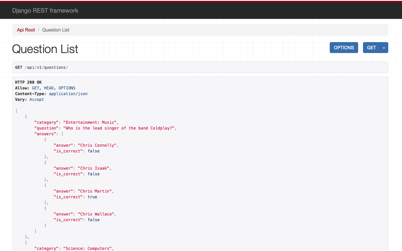Click the Question List page heading
The image size is (402, 251).
pos(45,49)
